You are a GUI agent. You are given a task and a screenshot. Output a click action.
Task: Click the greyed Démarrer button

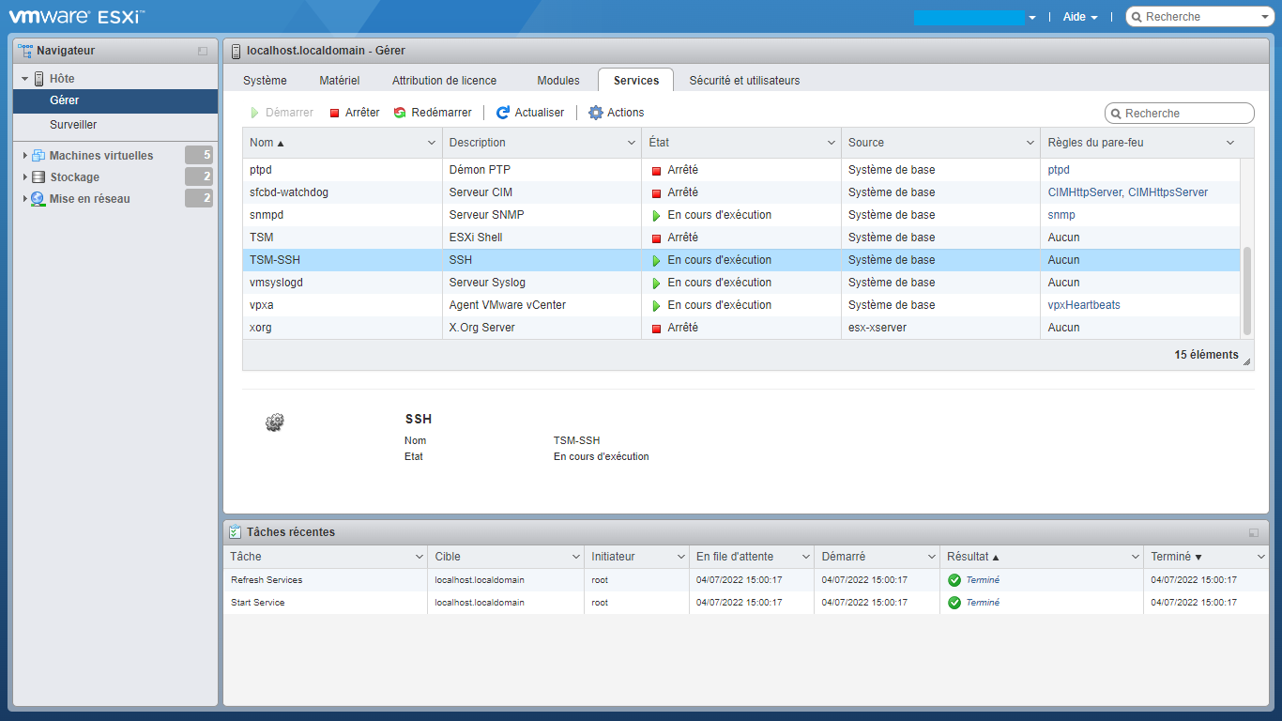(x=282, y=113)
